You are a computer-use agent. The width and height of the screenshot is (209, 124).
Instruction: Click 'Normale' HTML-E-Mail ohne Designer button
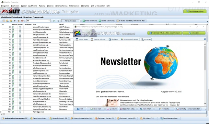[165, 33]
